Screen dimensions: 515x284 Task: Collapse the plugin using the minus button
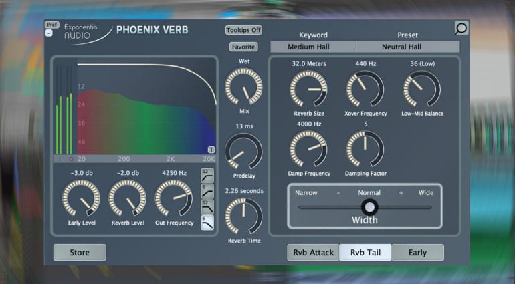pyautogui.click(x=49, y=33)
